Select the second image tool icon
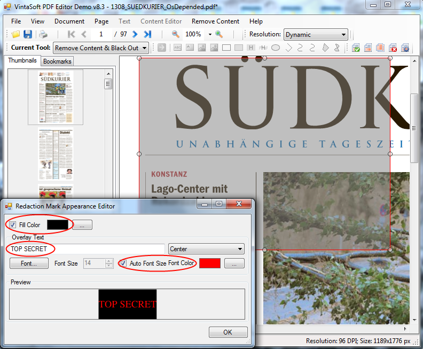 coord(214,48)
